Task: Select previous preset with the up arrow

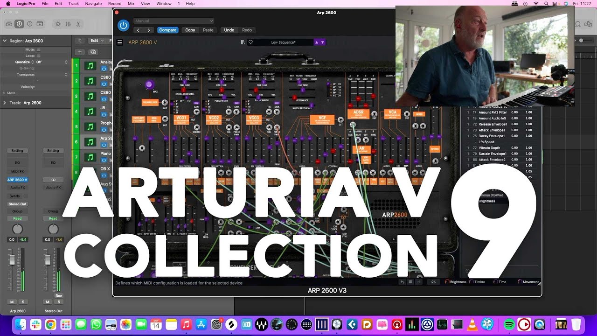Action: (x=317, y=42)
